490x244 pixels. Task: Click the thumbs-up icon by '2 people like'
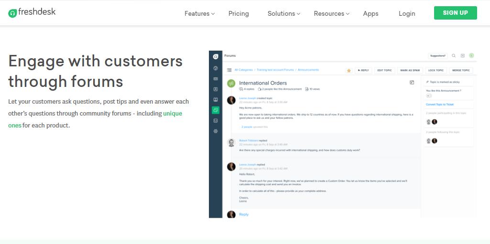click(260, 89)
